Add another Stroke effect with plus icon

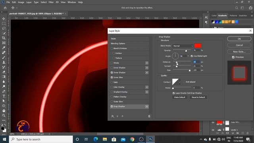click(x=147, y=63)
